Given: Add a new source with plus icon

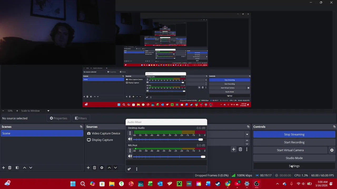Looking at the screenshot, I should pos(88,167).
